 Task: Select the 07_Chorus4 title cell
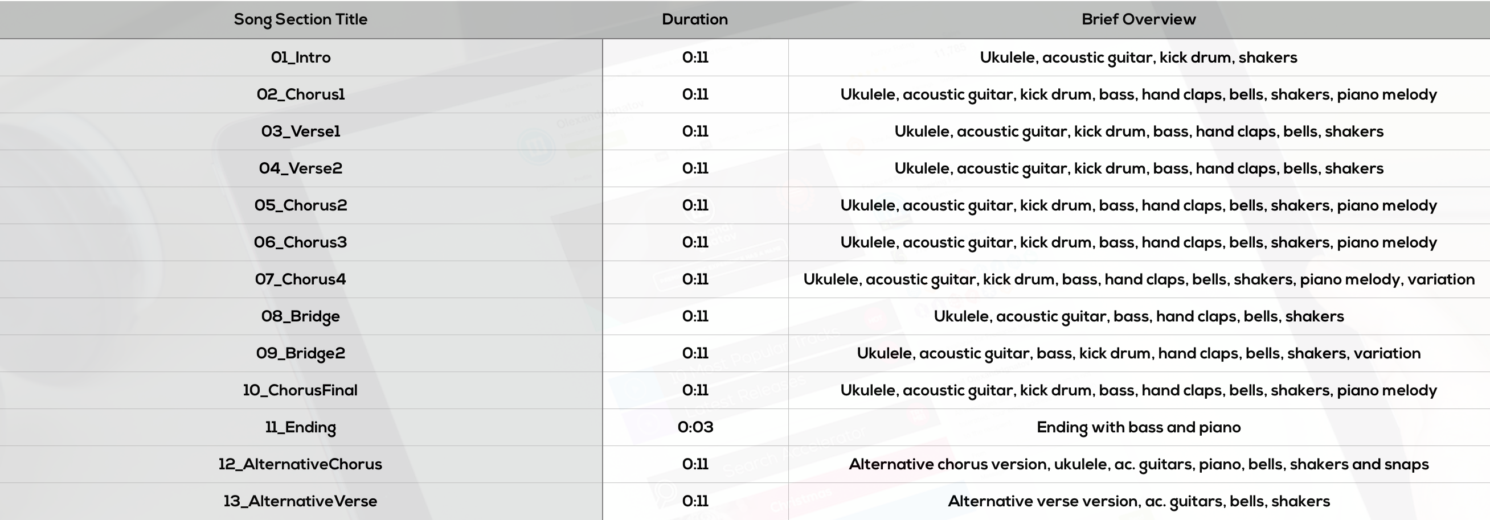301,280
